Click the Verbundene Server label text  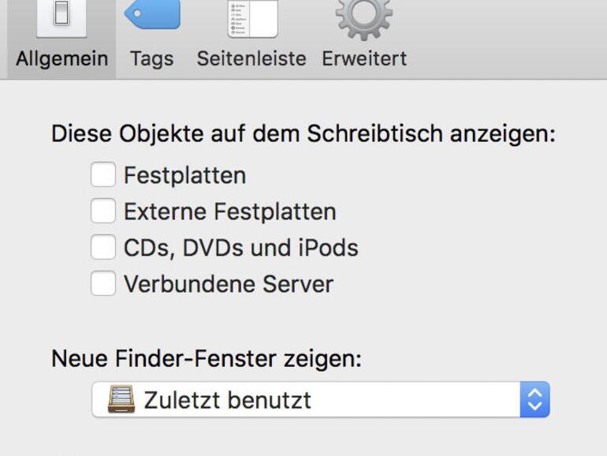point(228,284)
